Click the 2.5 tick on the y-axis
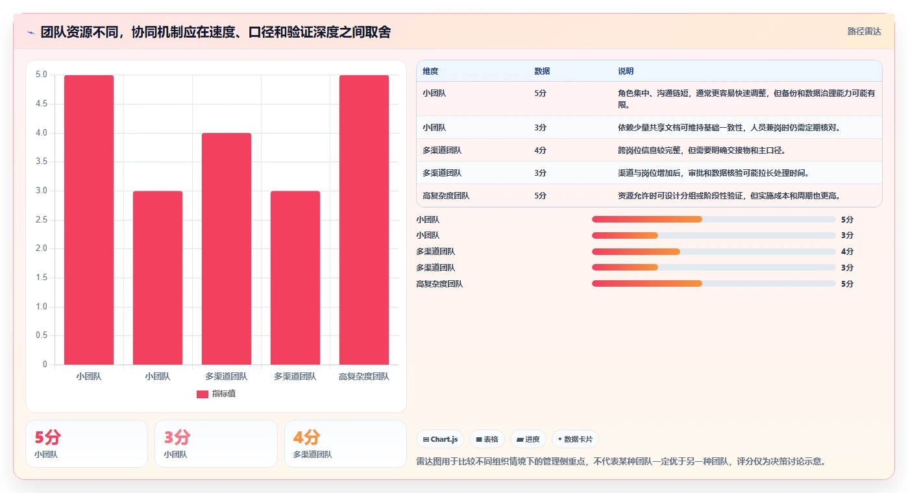The image size is (908, 493). coord(41,220)
